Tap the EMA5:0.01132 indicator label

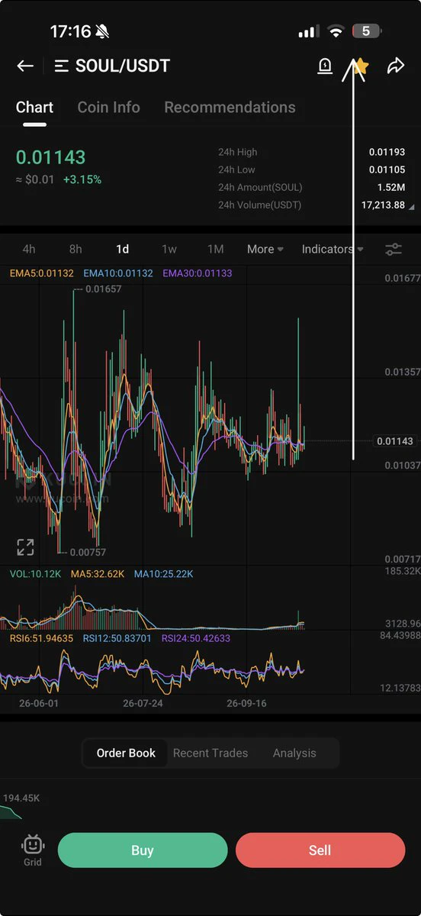(x=42, y=273)
